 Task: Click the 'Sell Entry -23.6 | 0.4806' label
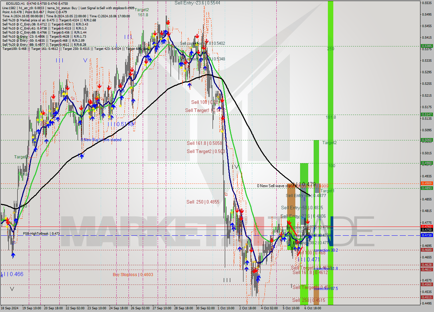tap(303, 216)
